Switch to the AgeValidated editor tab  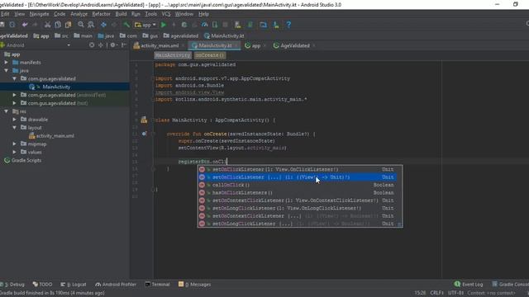295,45
